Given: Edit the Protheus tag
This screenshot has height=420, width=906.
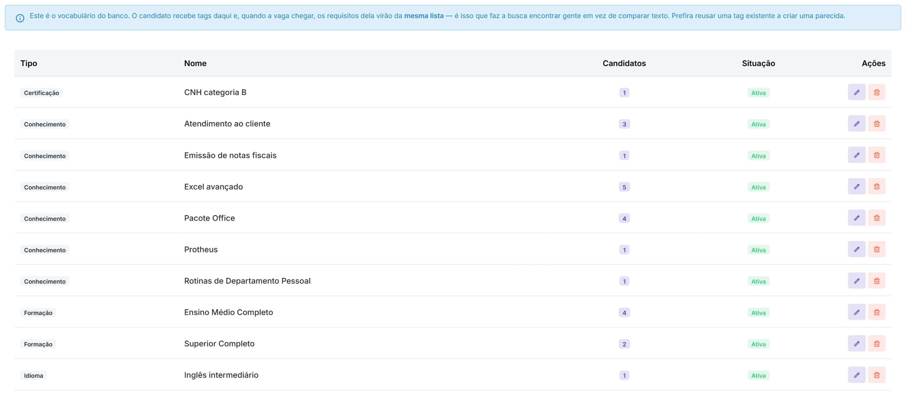Looking at the screenshot, I should coord(856,250).
